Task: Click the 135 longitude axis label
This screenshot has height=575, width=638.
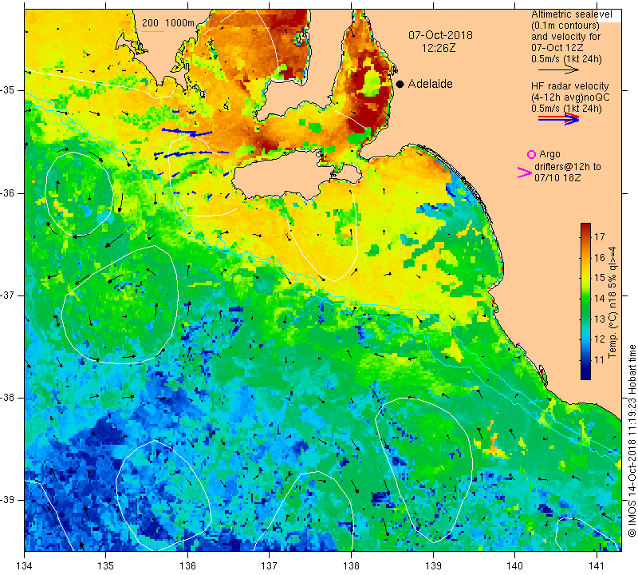Action: coord(106,566)
